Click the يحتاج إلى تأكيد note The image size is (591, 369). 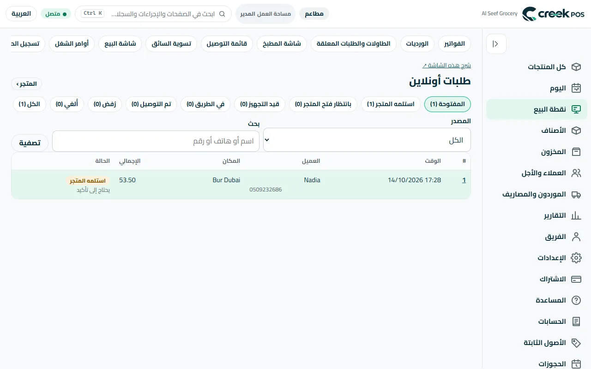pyautogui.click(x=93, y=190)
